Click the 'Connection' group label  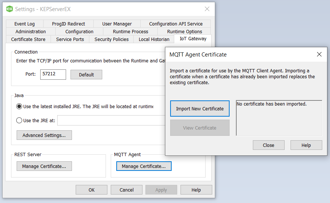point(26,52)
